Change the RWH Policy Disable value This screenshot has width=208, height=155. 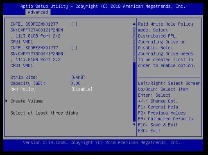coord(81,89)
